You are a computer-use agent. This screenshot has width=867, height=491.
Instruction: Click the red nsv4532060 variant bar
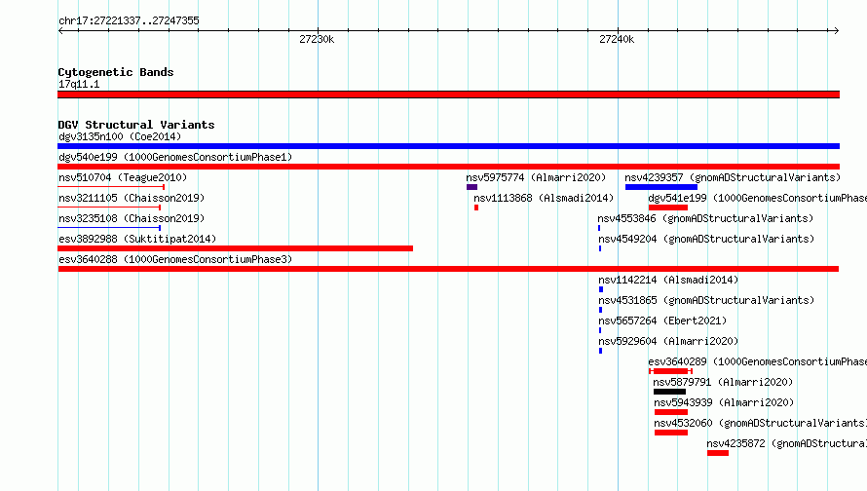pos(671,433)
